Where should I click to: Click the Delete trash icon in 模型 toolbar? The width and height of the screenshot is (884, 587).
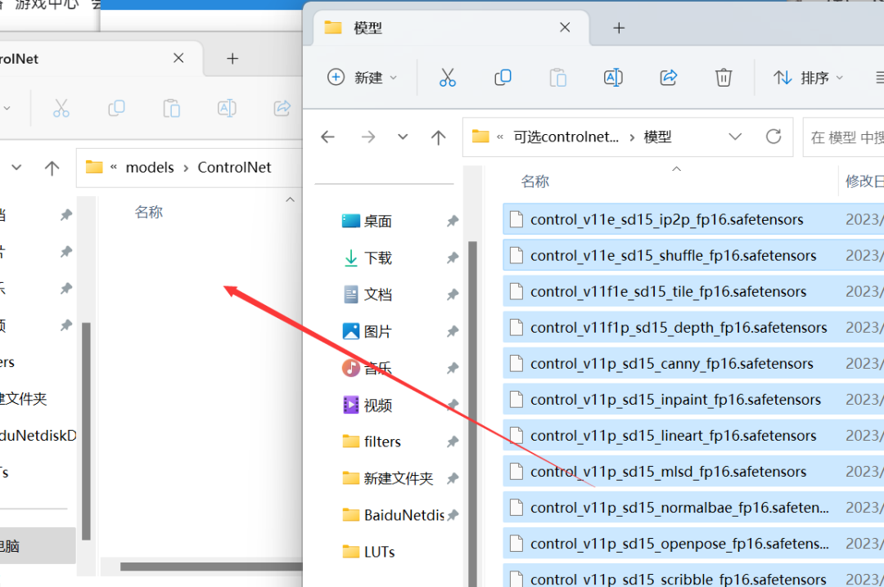[724, 78]
